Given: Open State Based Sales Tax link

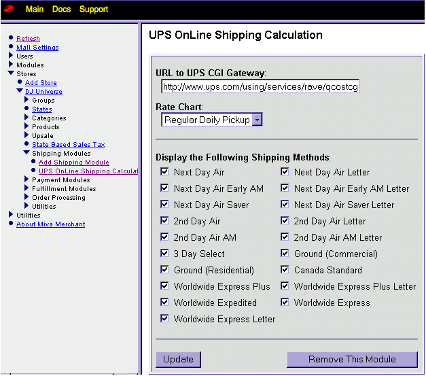Looking at the screenshot, I should pos(69,145).
